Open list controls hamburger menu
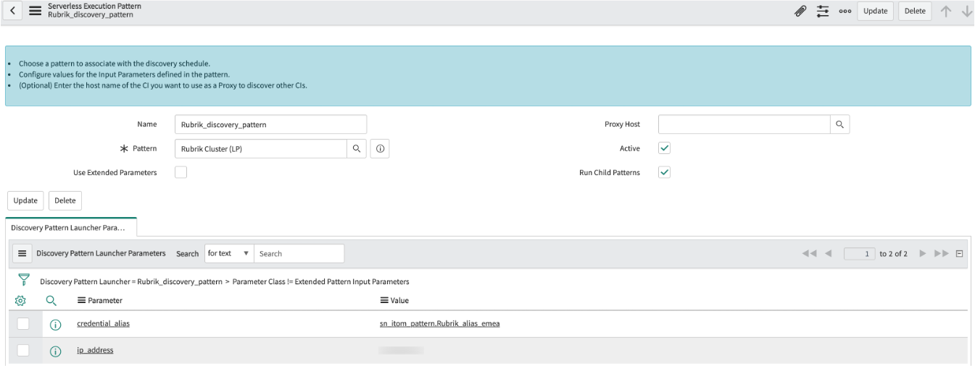The height and width of the screenshot is (366, 975). [22, 253]
